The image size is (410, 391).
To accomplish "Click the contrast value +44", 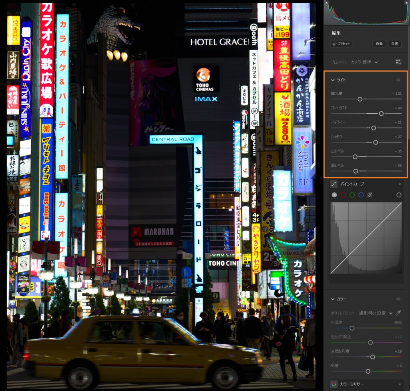I will tap(398, 108).
